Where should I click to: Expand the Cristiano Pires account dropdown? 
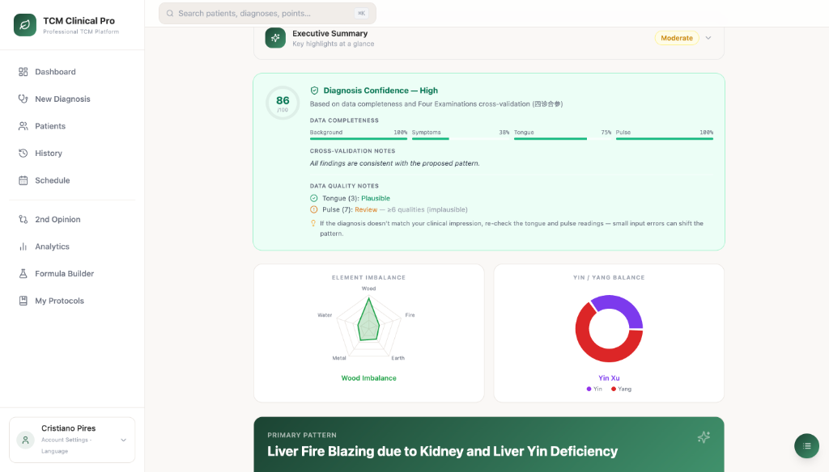[x=123, y=440]
